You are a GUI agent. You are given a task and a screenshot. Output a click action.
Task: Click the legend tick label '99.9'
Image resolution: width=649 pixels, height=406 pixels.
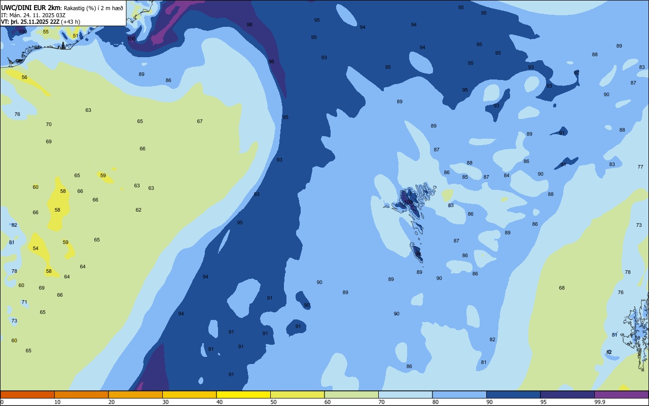click(600, 402)
